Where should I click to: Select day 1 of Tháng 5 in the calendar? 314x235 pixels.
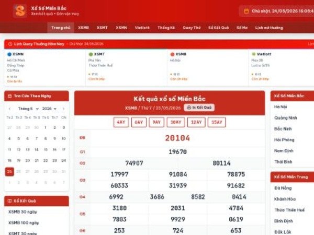pos(46,127)
